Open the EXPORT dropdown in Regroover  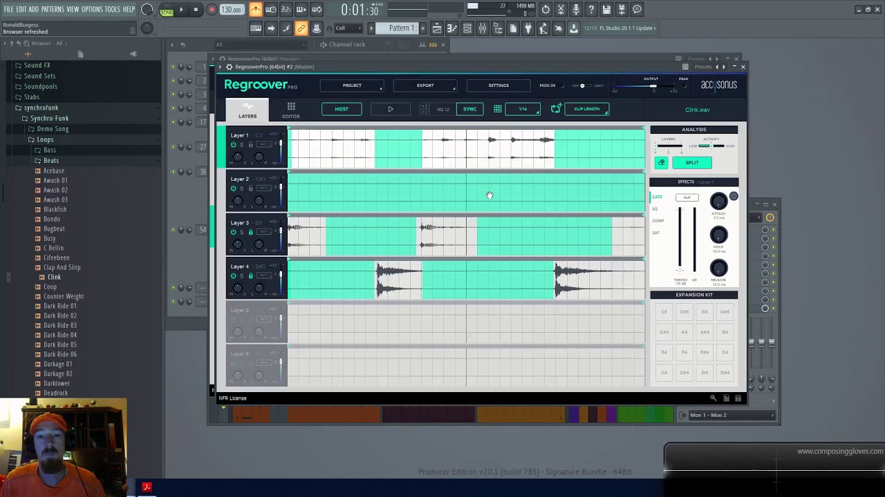tap(425, 86)
